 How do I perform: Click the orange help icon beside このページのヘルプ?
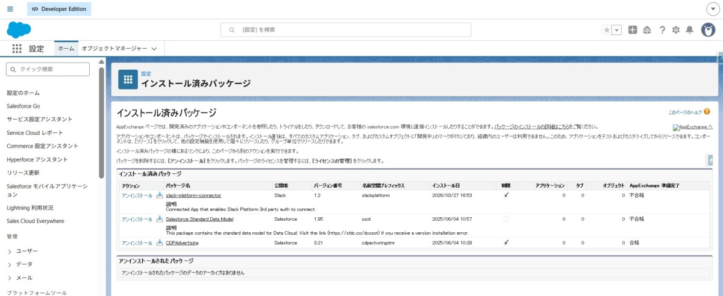[x=707, y=112]
